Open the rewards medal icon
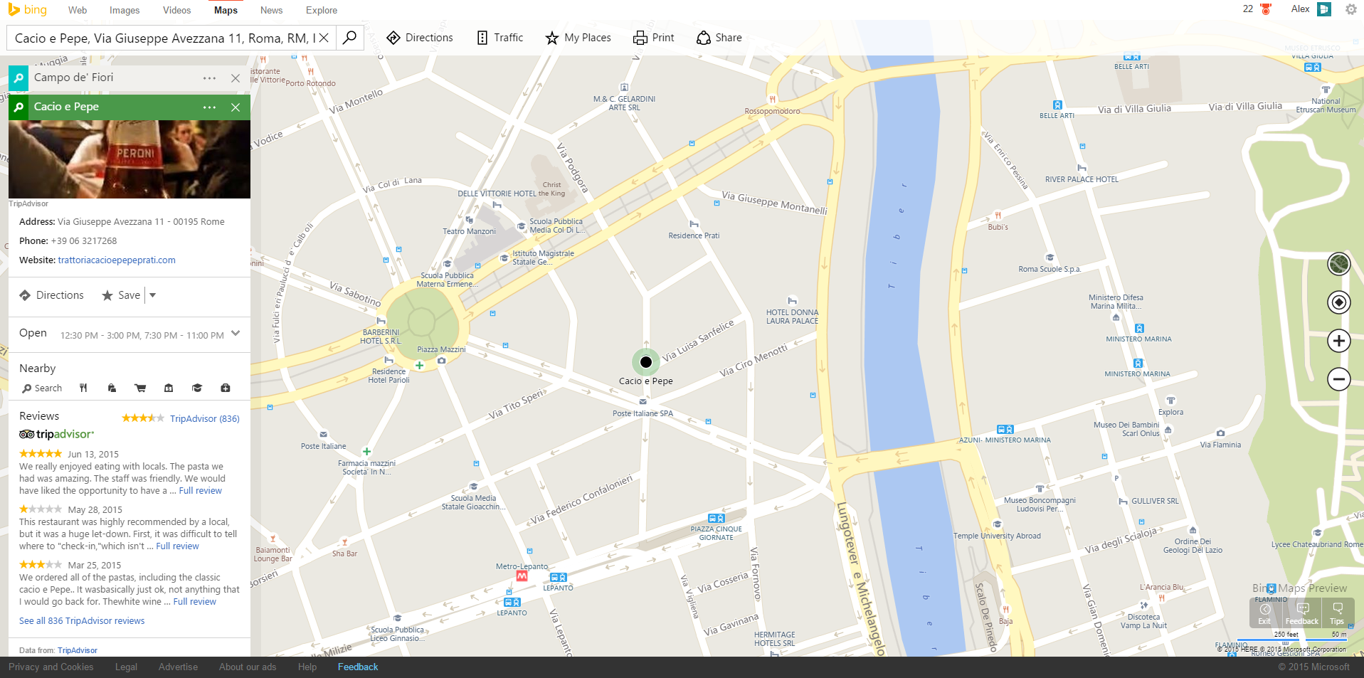Viewport: 1364px width, 678px height. 1266,9
